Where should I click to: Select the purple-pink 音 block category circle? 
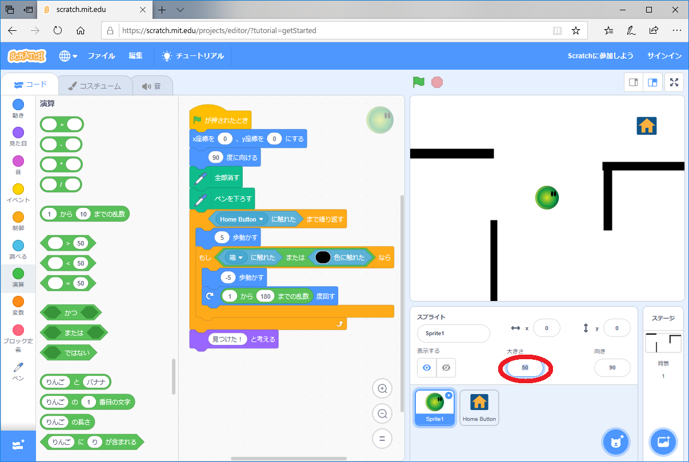pyautogui.click(x=18, y=160)
